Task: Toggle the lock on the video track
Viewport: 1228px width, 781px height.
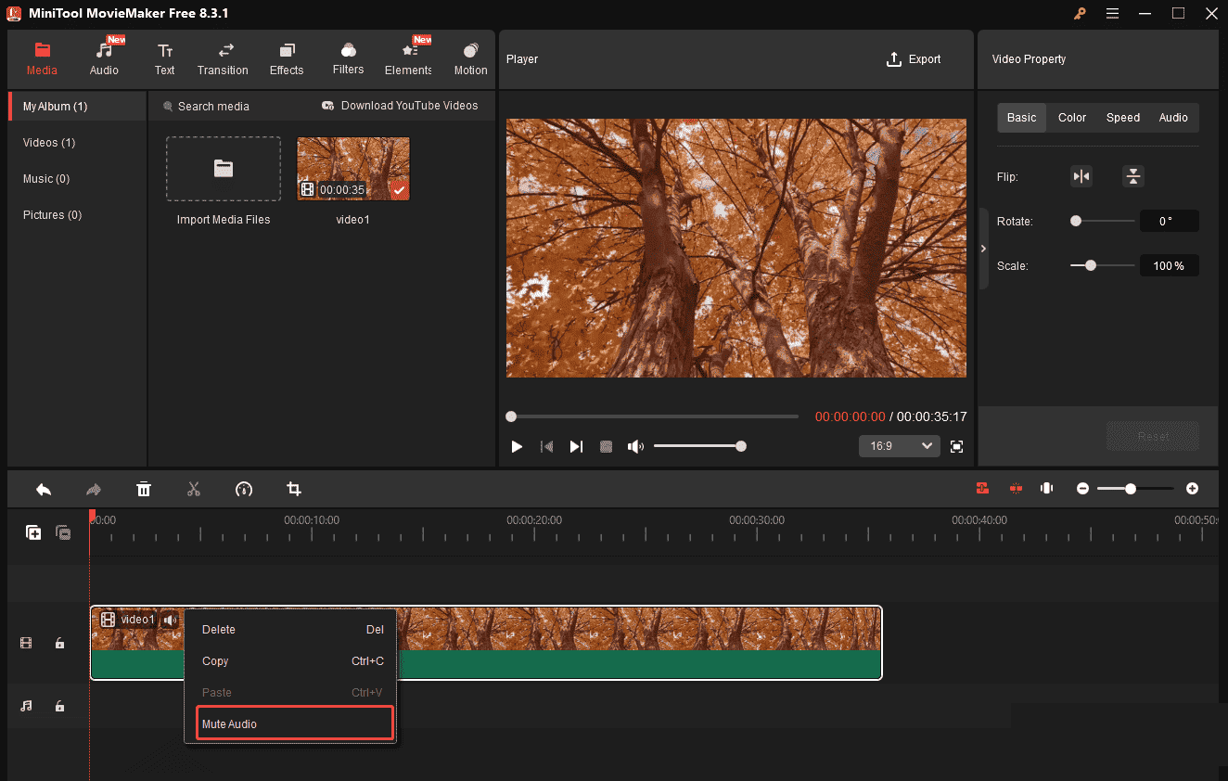Action: [59, 642]
